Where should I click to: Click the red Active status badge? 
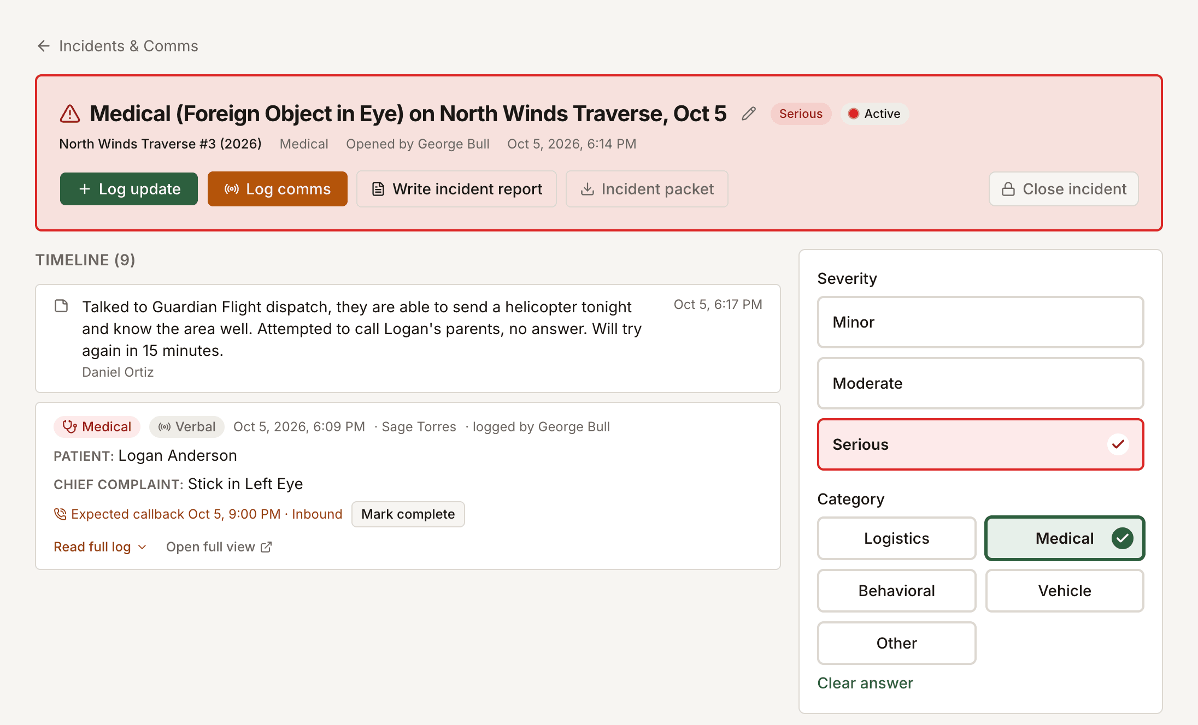[874, 114]
